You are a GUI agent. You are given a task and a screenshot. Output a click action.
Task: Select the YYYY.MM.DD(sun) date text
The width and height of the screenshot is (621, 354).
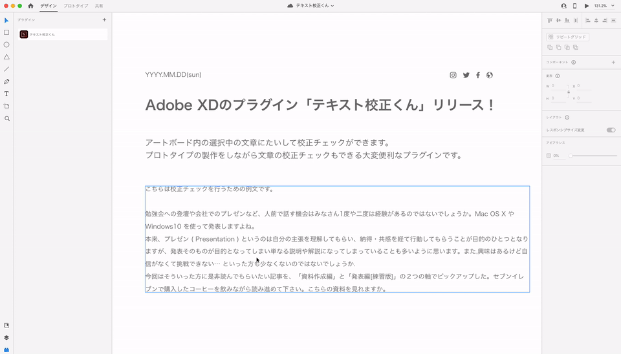coord(173,75)
